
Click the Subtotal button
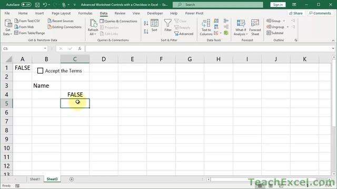[275, 33]
